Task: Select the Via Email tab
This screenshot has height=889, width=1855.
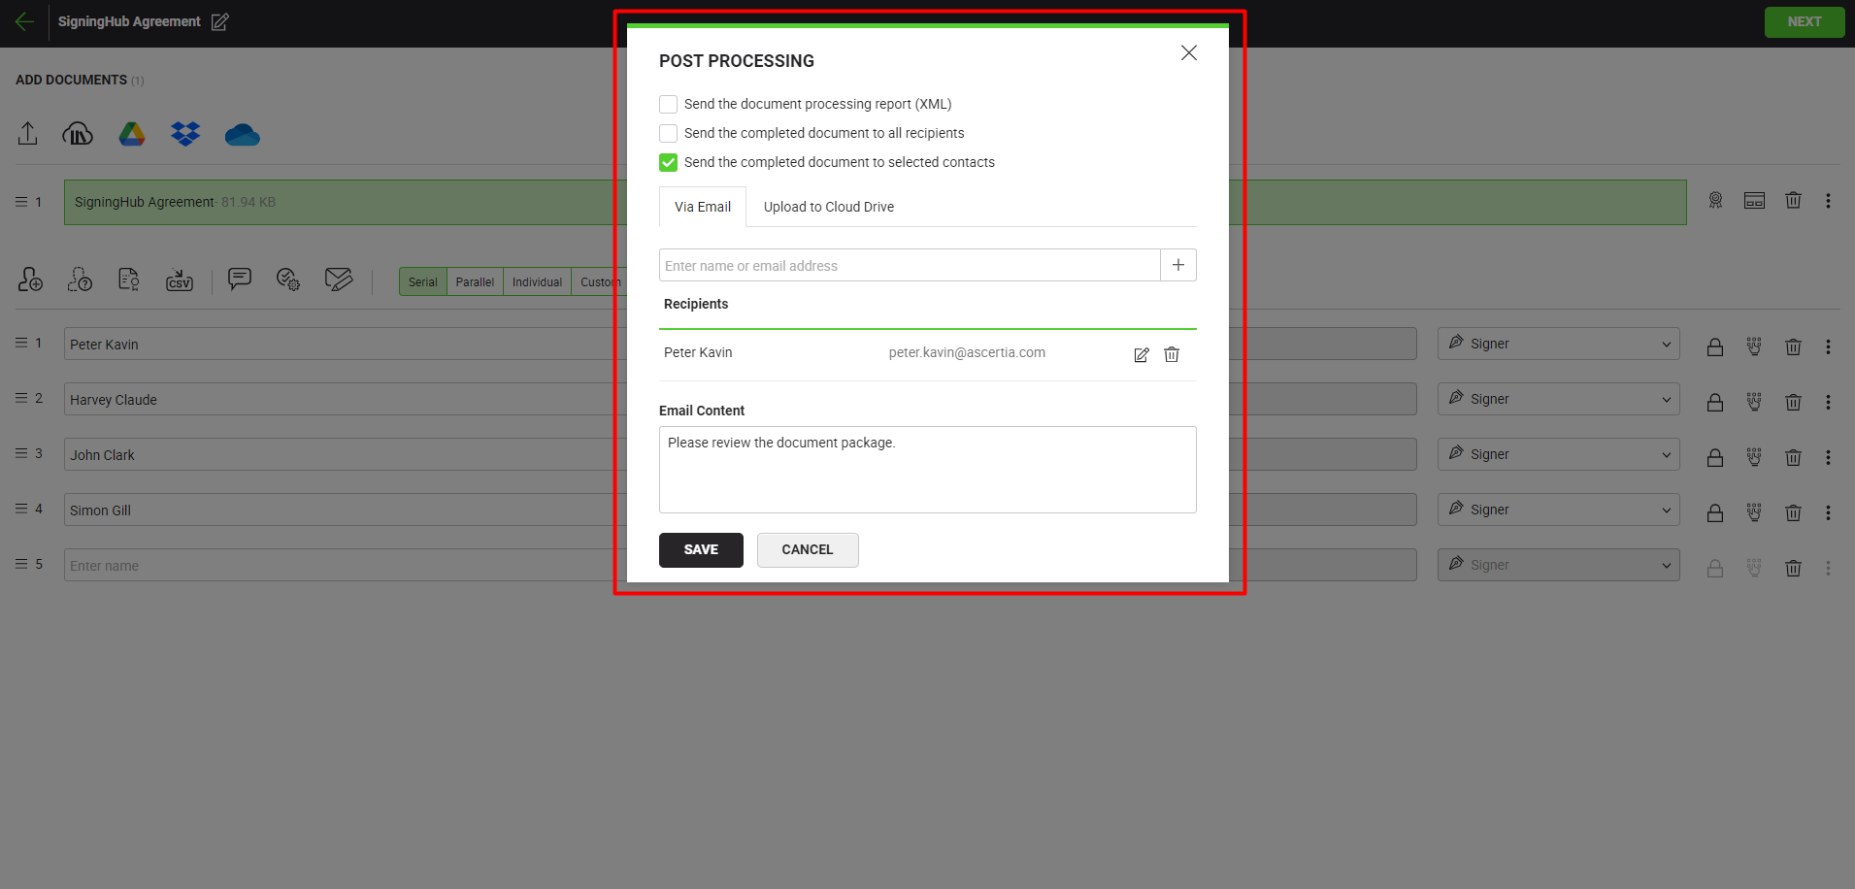Action: [x=703, y=207]
